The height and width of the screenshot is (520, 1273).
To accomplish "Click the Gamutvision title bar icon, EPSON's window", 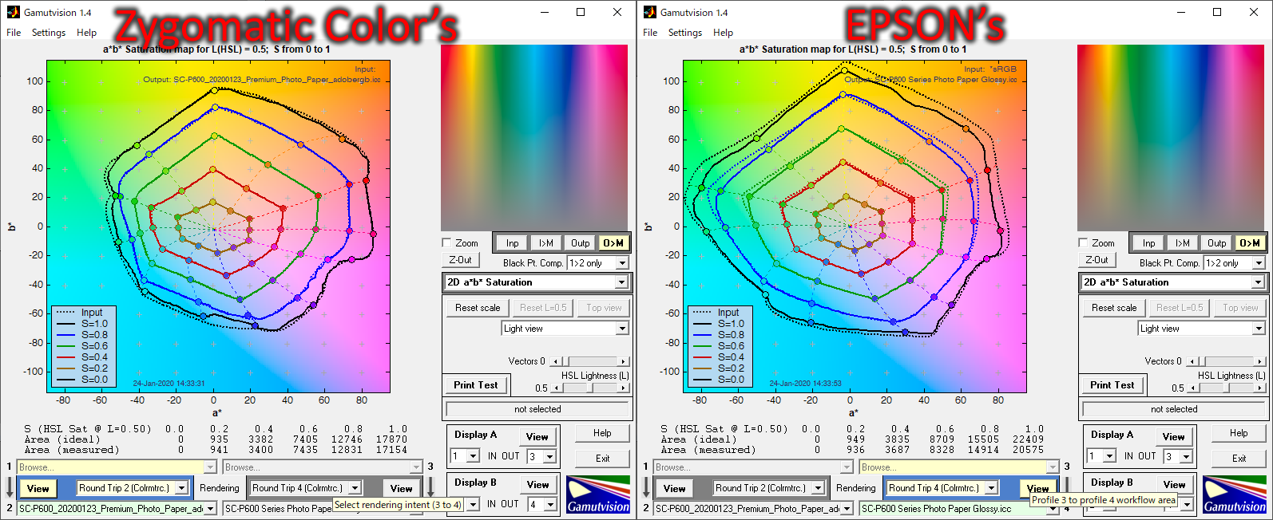I will (x=648, y=12).
